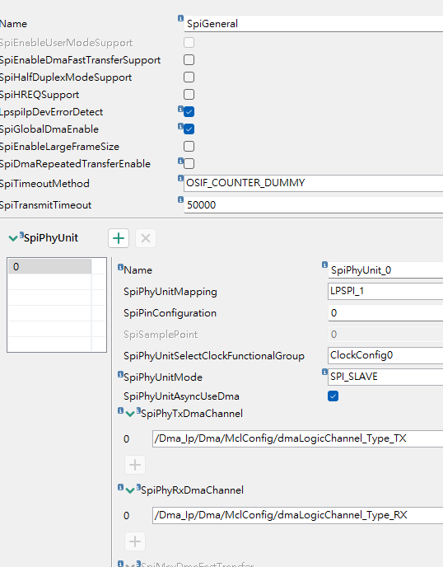
Task: Click the SpiTimeoutMethod label
Action: [x=44, y=184]
